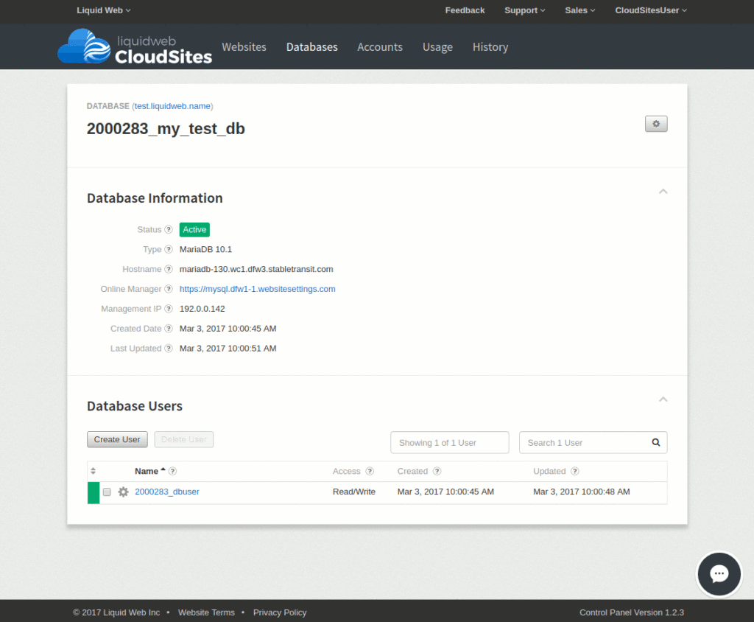Click the table sort arrows icon

pyautogui.click(x=94, y=471)
